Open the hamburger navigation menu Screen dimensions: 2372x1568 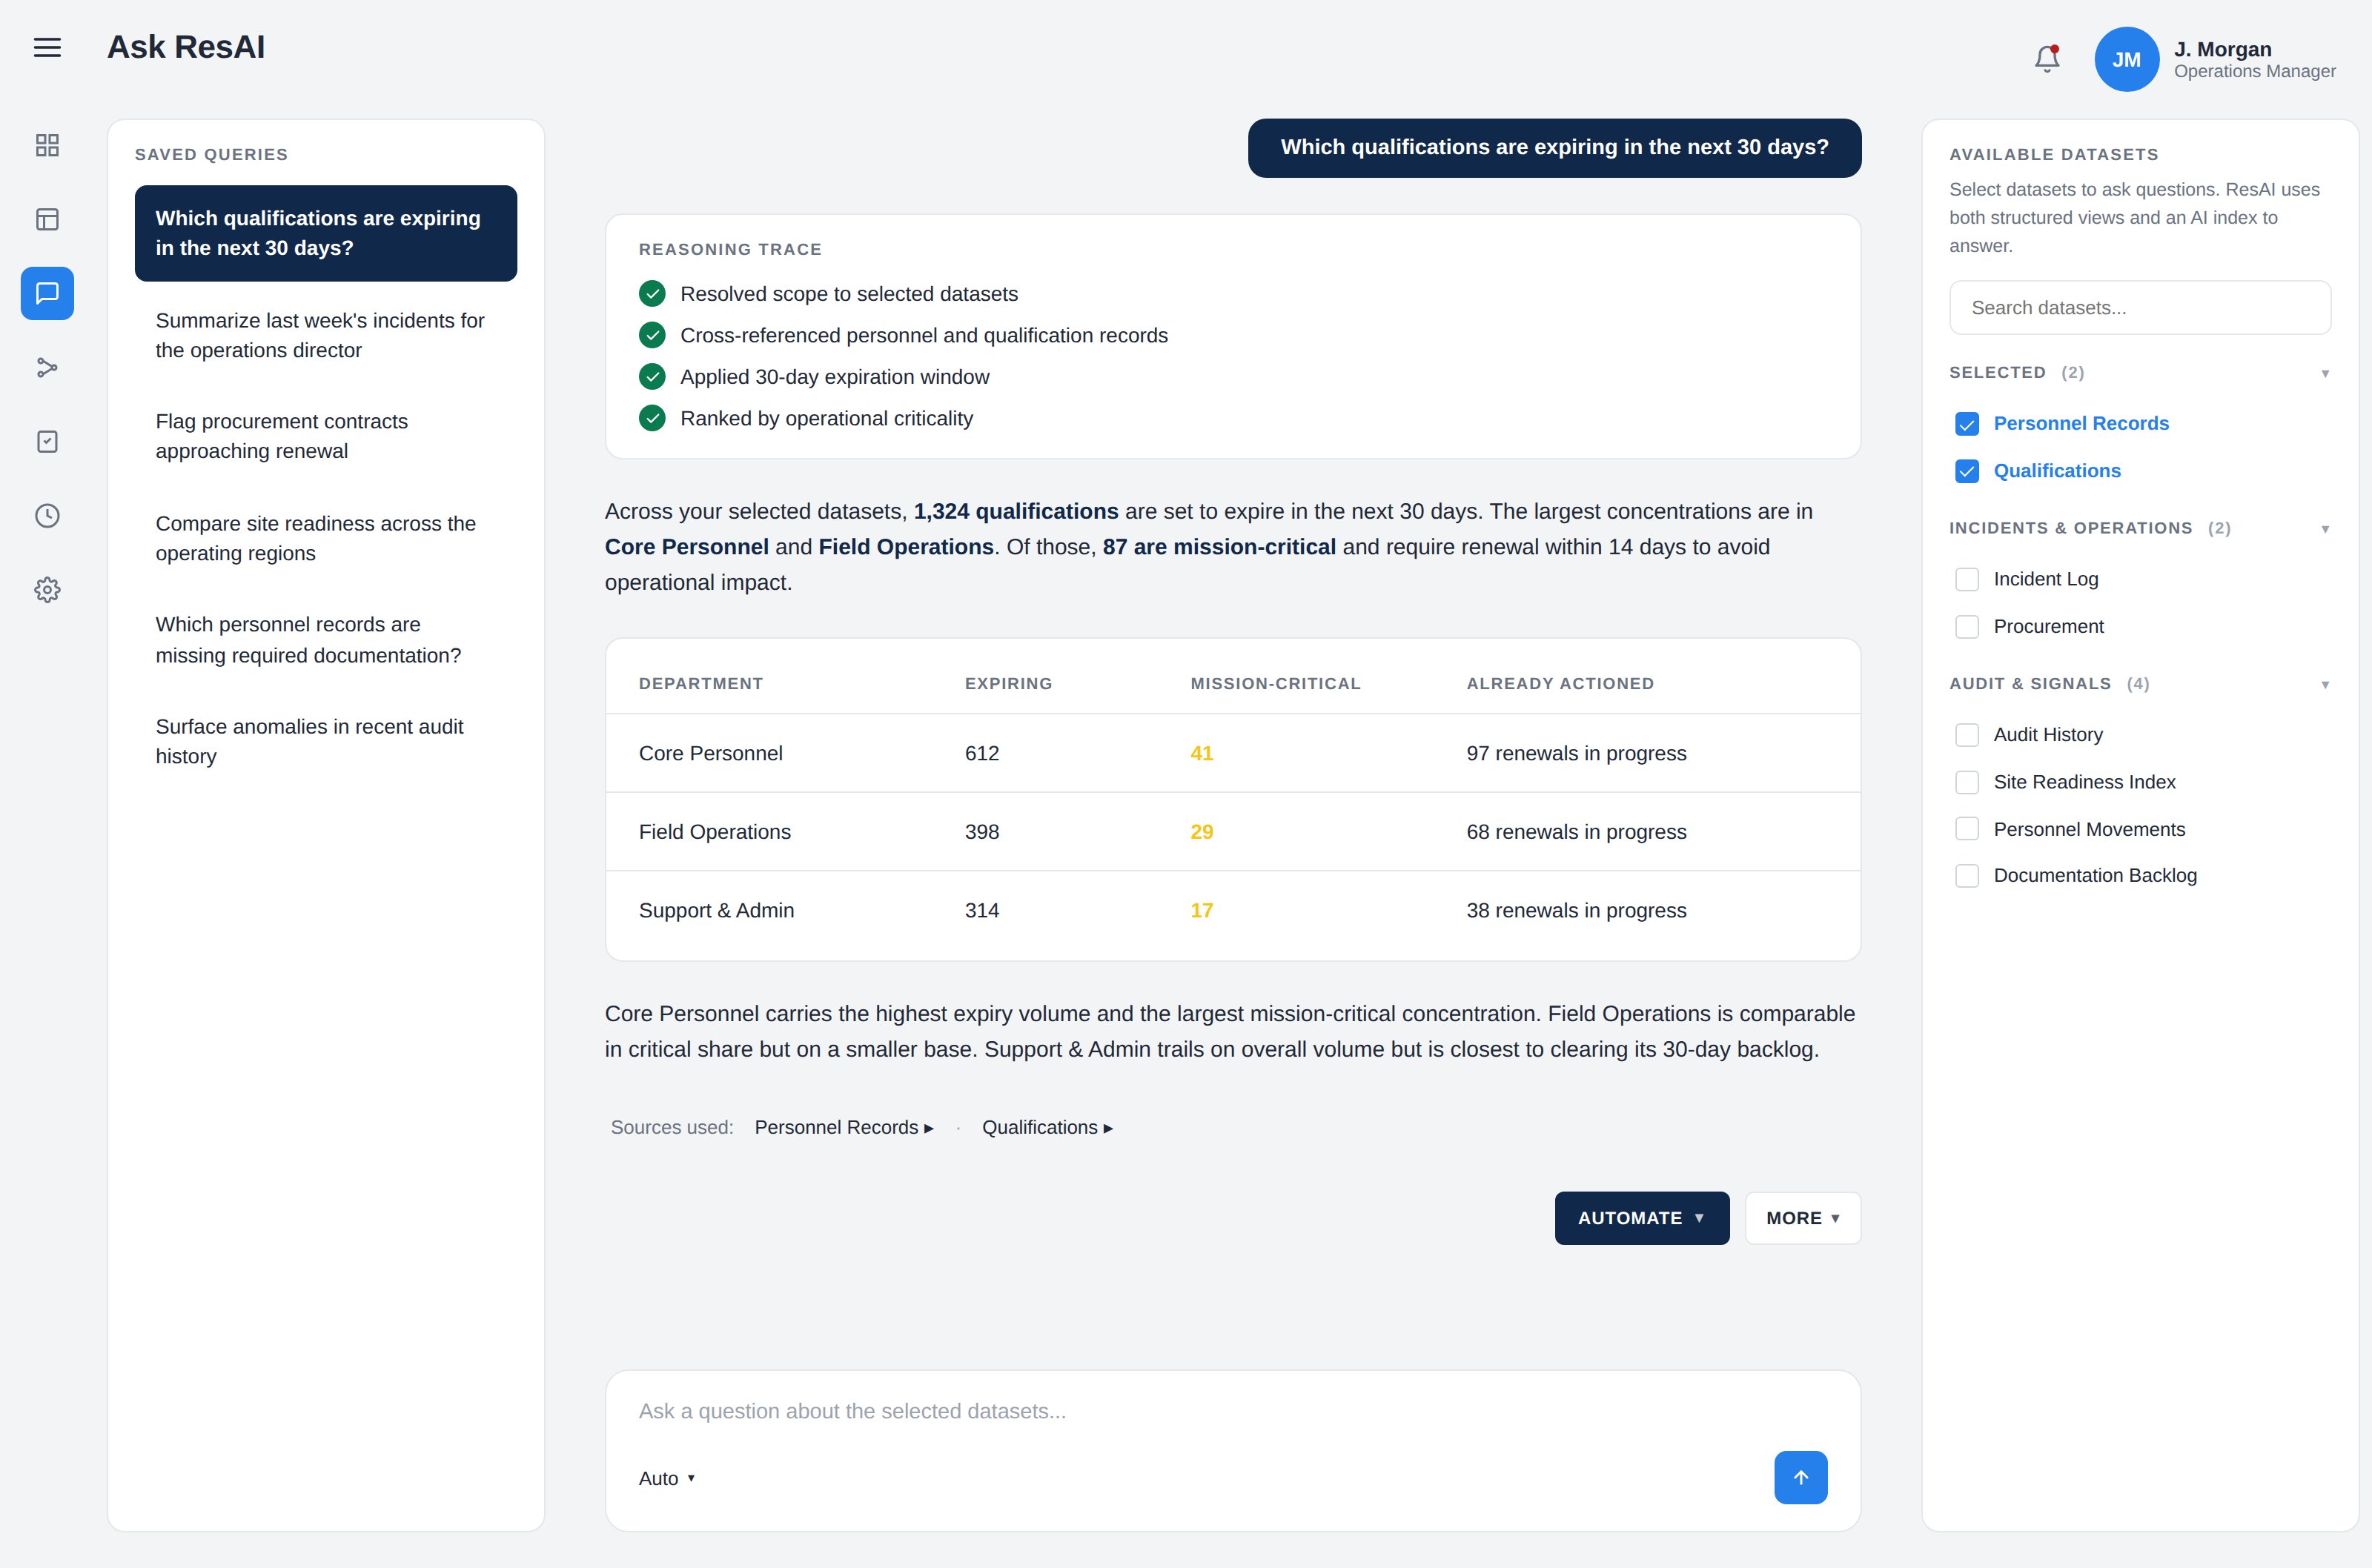coord(47,47)
